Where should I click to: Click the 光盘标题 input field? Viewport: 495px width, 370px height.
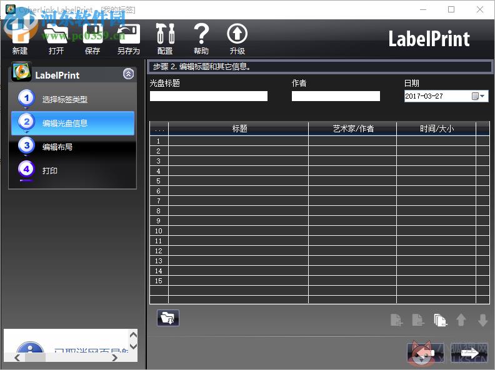coord(209,96)
